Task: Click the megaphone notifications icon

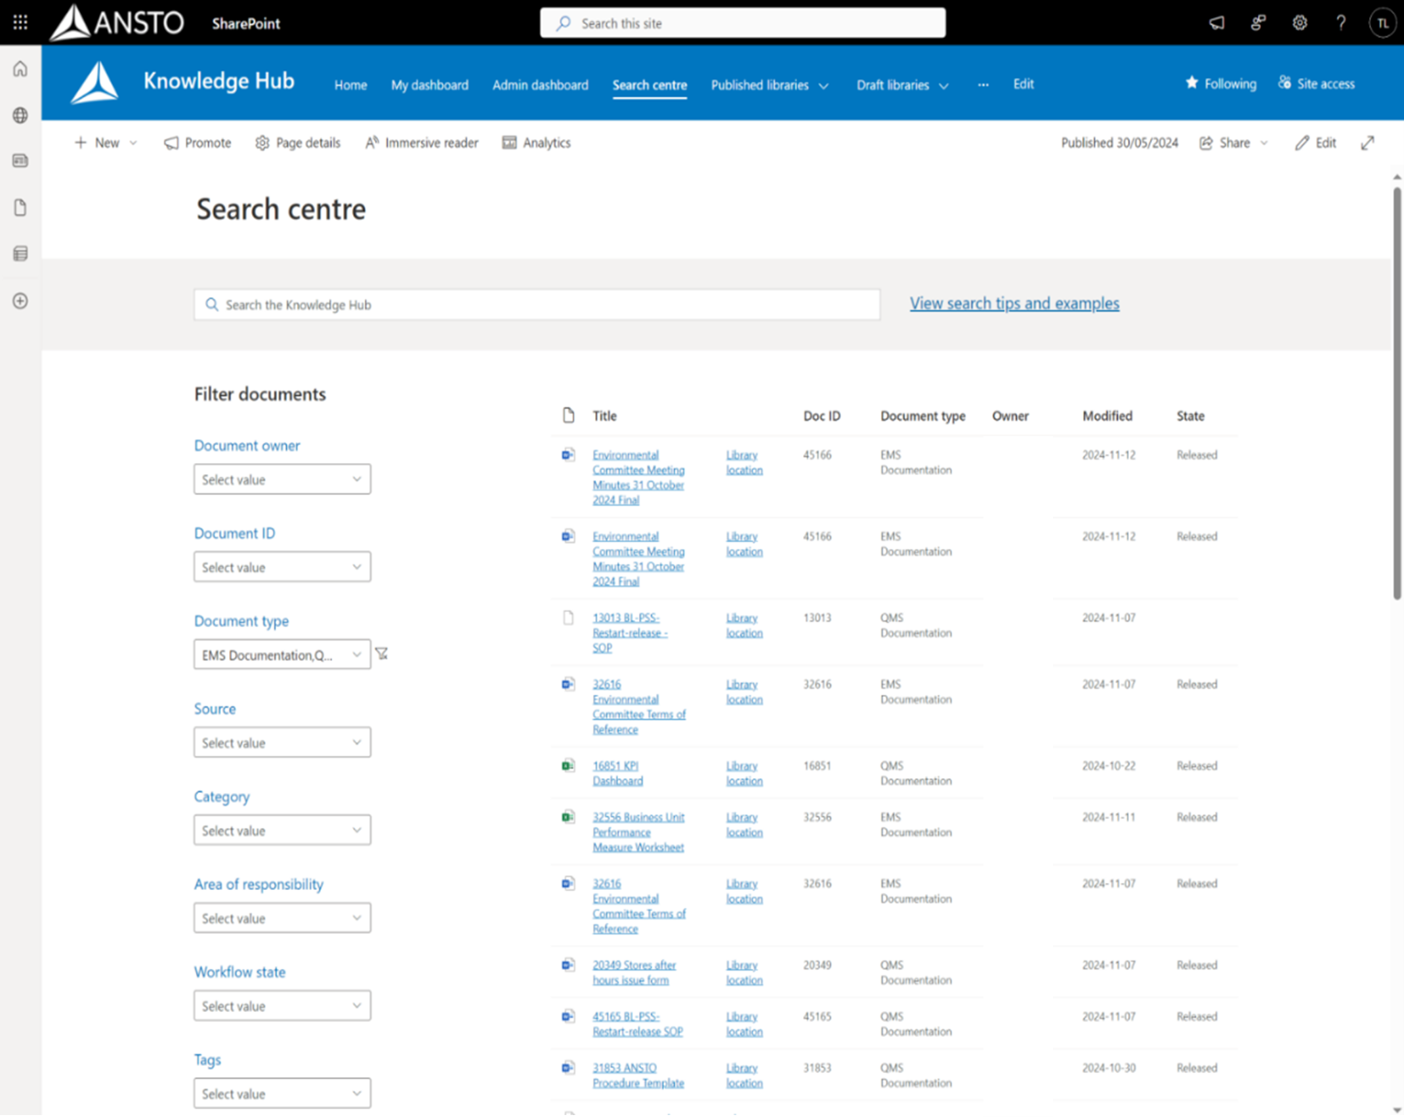Action: pos(1217,23)
